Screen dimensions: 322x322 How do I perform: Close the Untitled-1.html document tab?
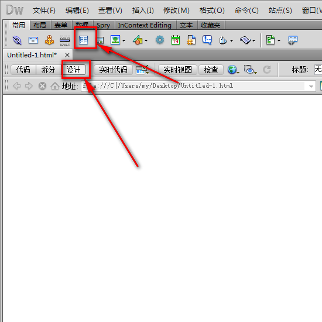[x=67, y=55]
